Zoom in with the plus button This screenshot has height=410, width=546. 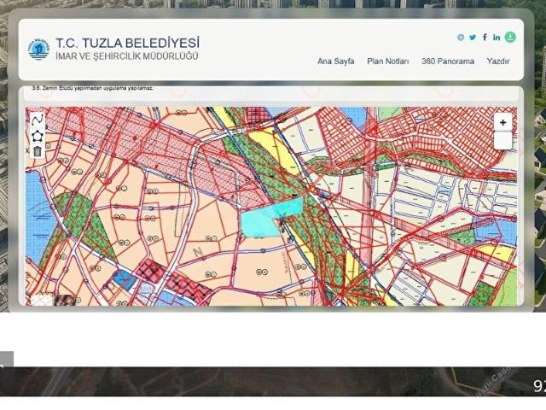[x=502, y=122]
